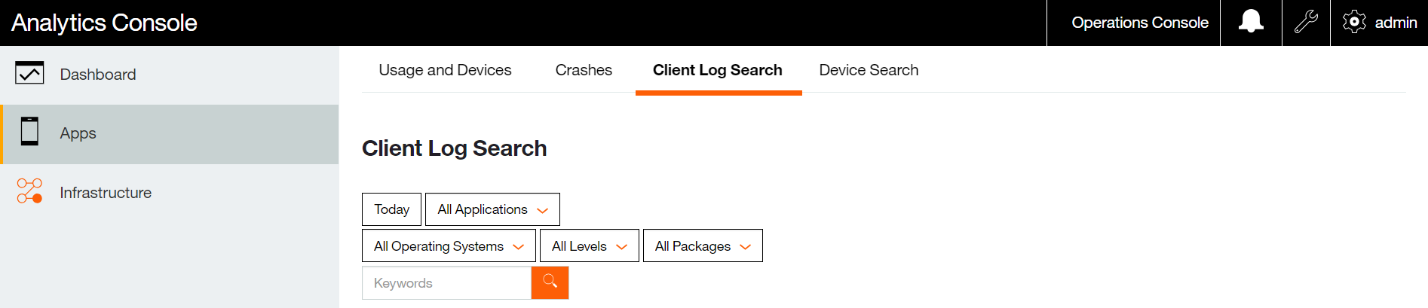Click the Analytics Console title
The height and width of the screenshot is (308, 1428).
click(x=104, y=23)
